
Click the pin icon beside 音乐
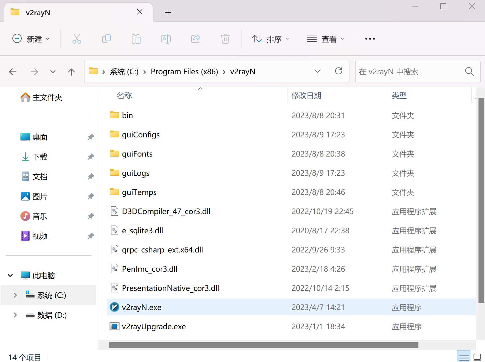pos(91,216)
